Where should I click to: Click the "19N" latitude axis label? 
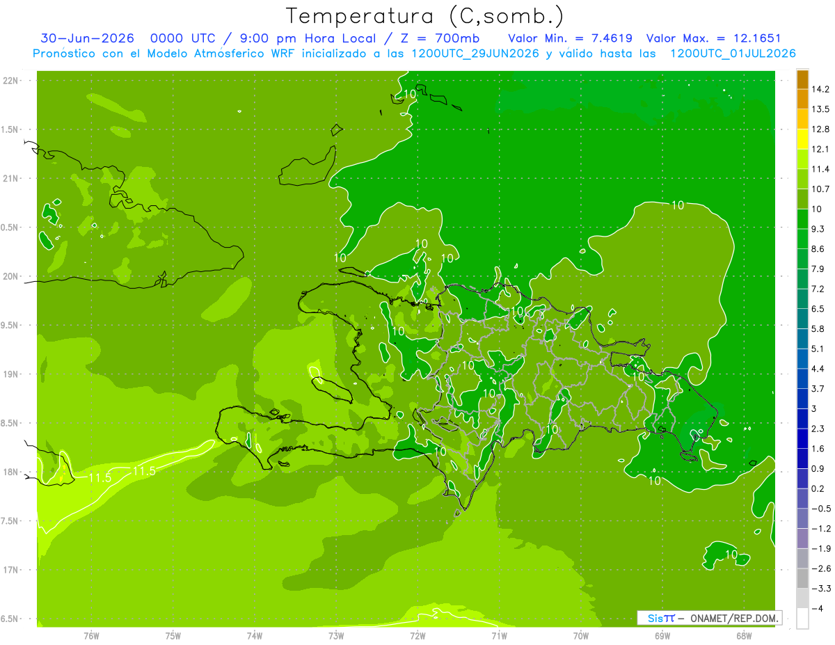point(11,374)
